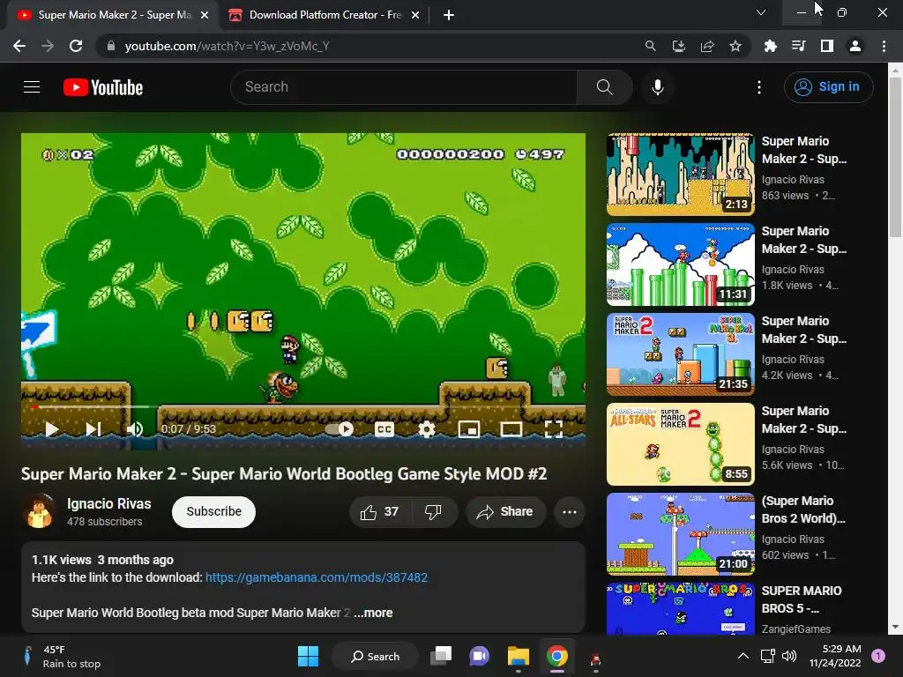Close the Super Mario Maker 2 tab
Screen dimensions: 903x677
[205, 15]
